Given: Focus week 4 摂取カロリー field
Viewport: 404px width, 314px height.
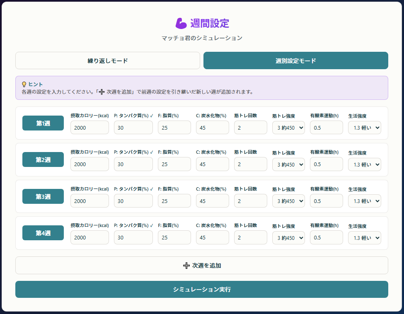Looking at the screenshot, I should tap(90, 237).
